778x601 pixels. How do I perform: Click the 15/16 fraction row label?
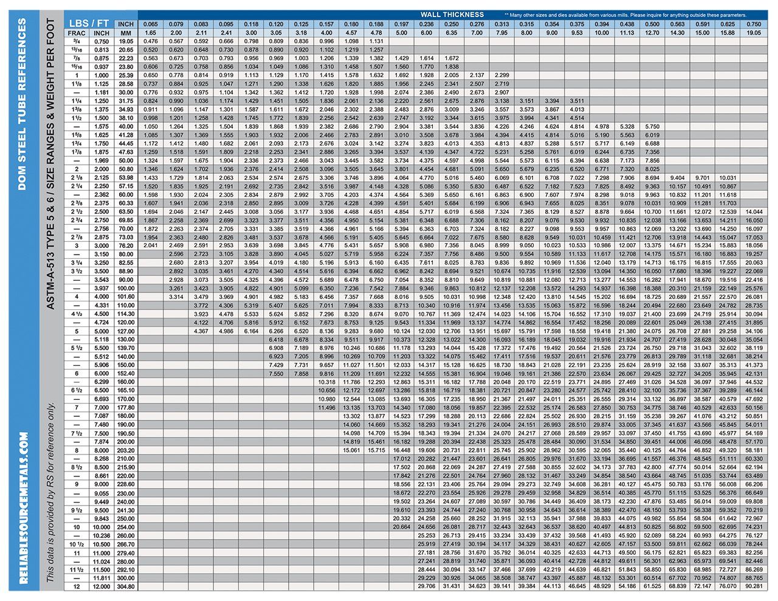tap(77, 67)
